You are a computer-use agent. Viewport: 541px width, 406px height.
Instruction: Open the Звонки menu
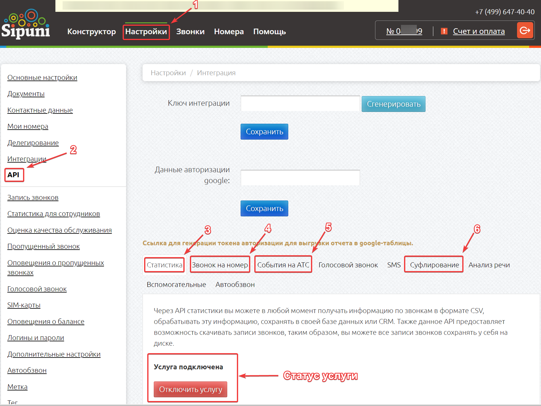coord(190,32)
